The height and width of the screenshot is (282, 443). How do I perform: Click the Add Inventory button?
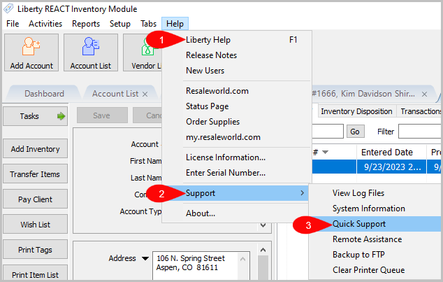pyautogui.click(x=36, y=149)
